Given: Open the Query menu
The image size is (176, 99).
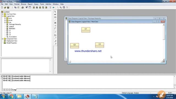Looking at the screenshot, I should coord(36,4).
